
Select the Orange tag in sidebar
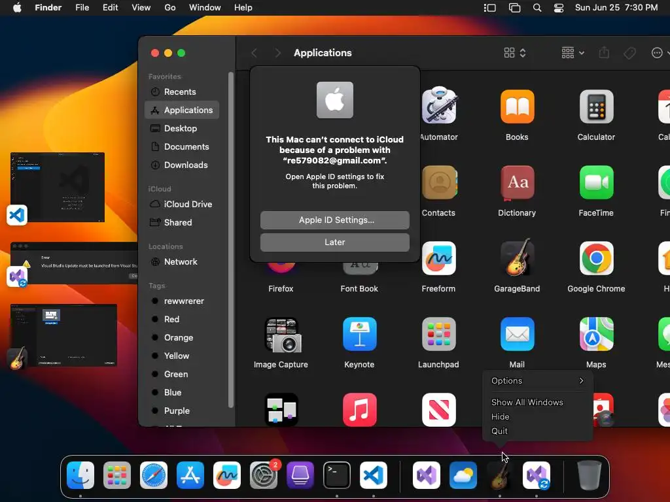point(182,338)
